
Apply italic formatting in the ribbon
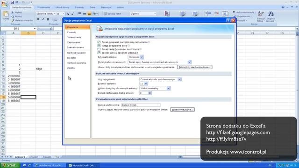click(x=43, y=19)
